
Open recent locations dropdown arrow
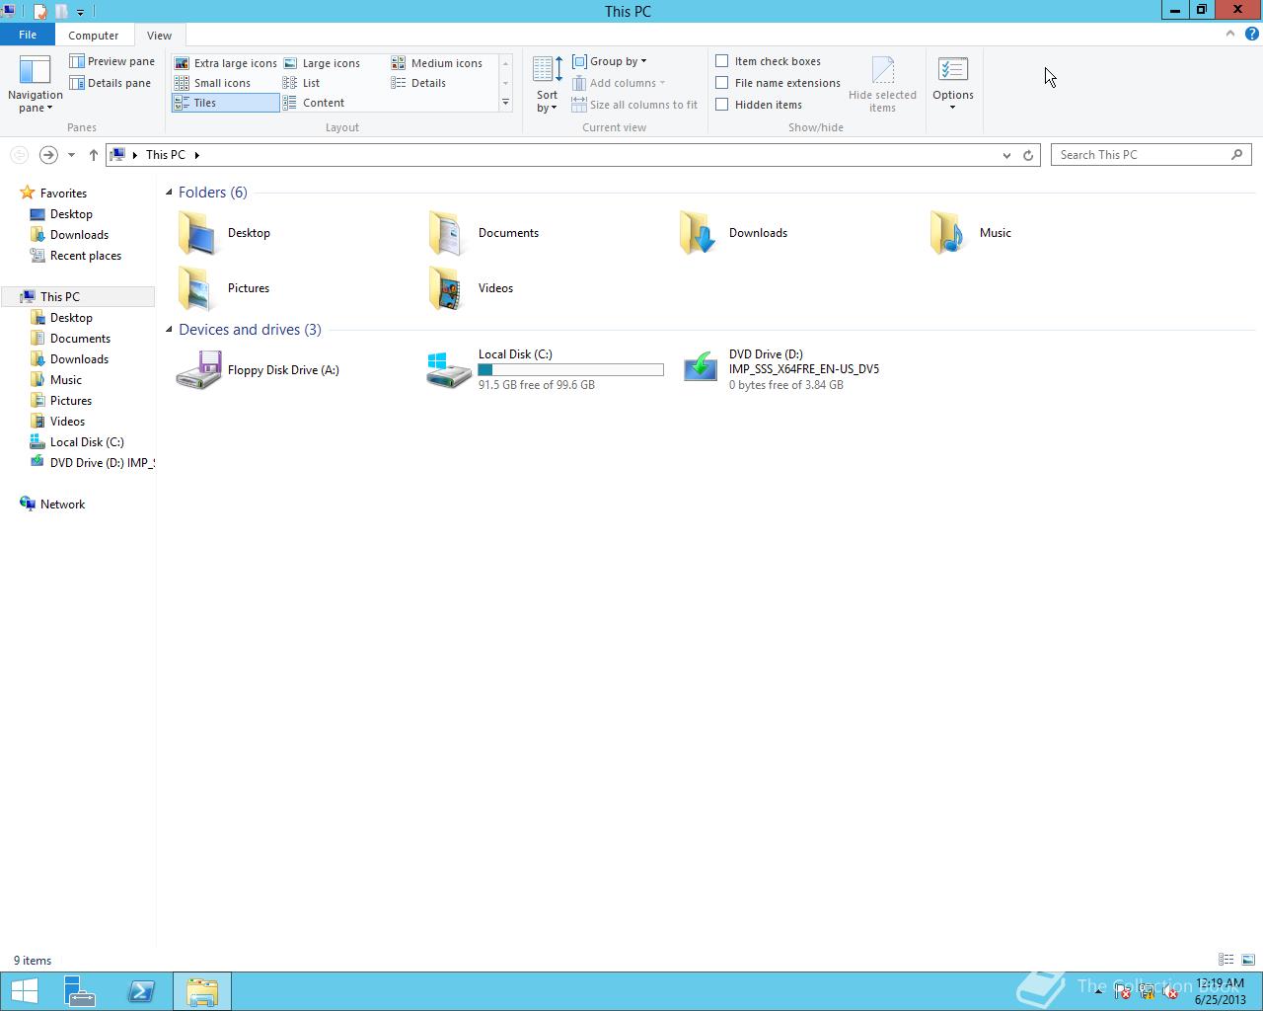[x=71, y=155]
